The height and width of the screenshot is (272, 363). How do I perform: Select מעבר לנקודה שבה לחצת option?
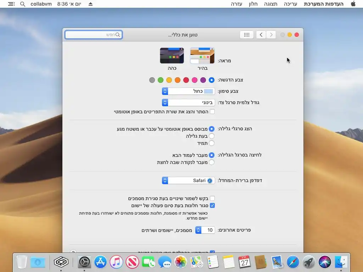[x=212, y=162]
